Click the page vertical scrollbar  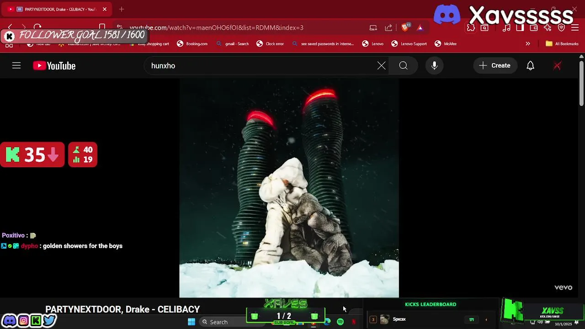[x=581, y=84]
